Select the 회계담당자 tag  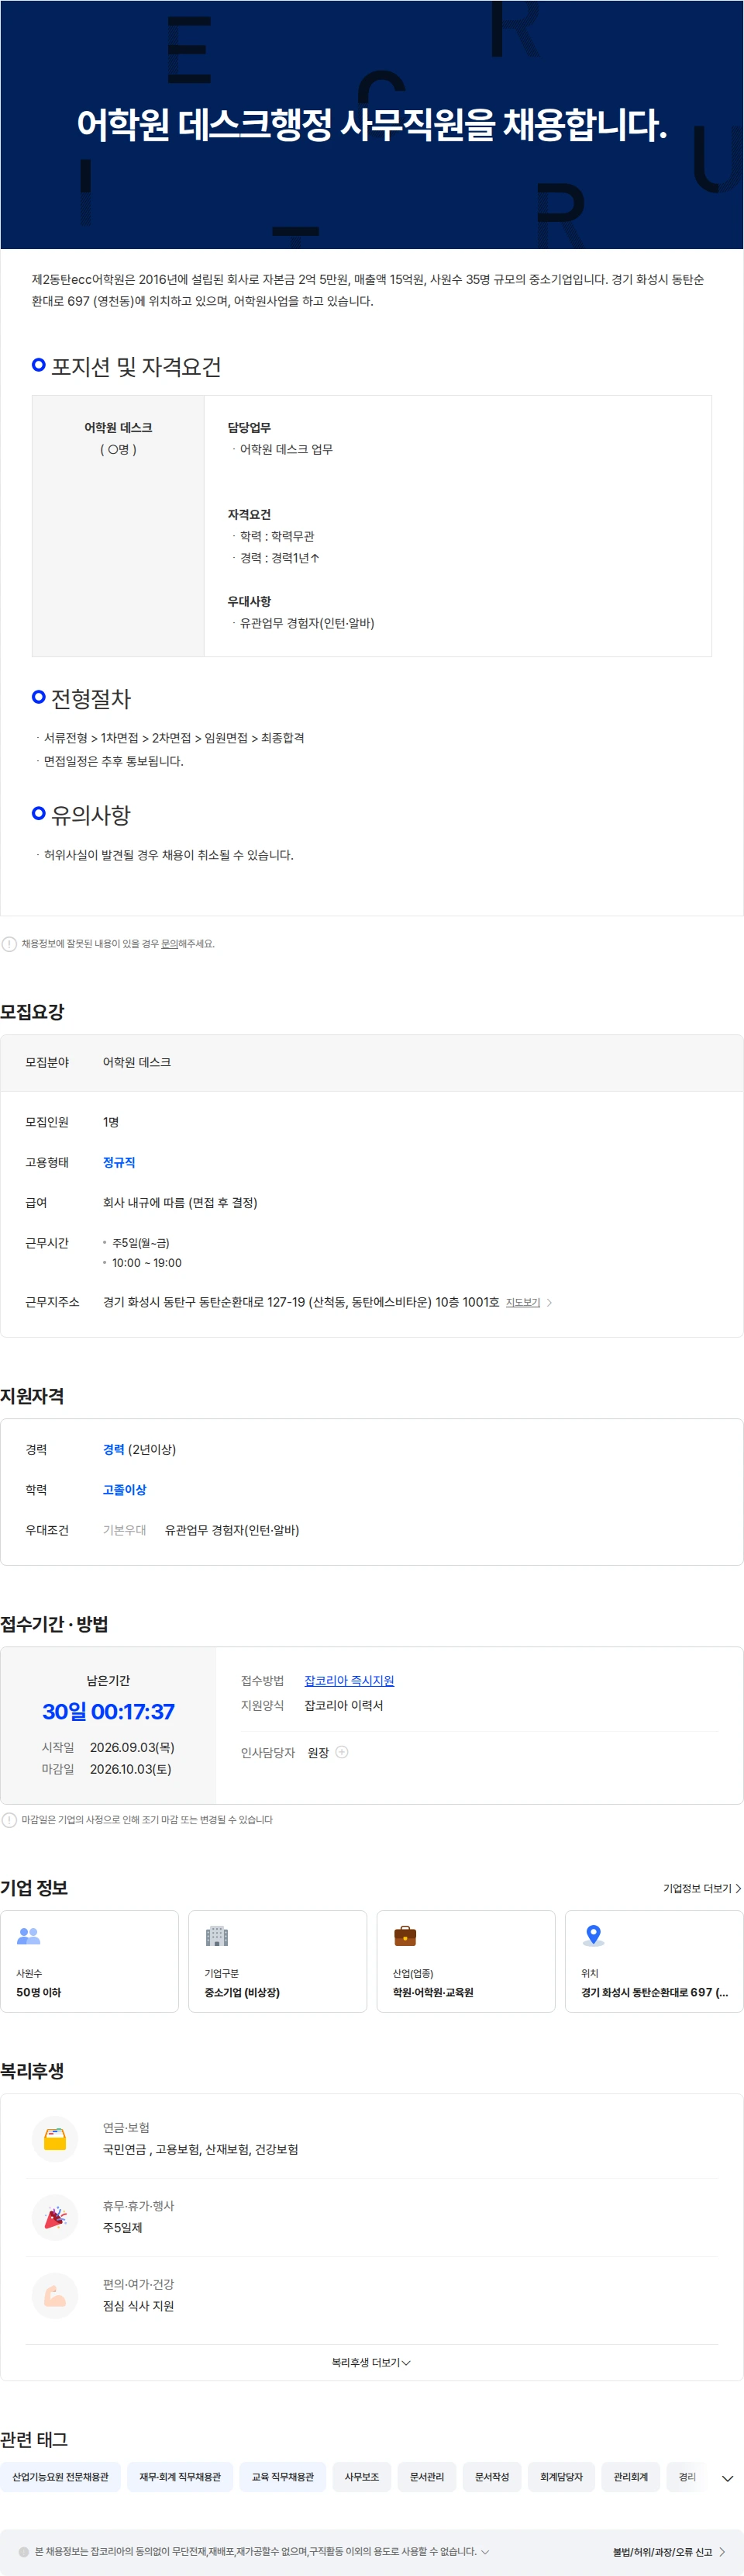point(561,2476)
